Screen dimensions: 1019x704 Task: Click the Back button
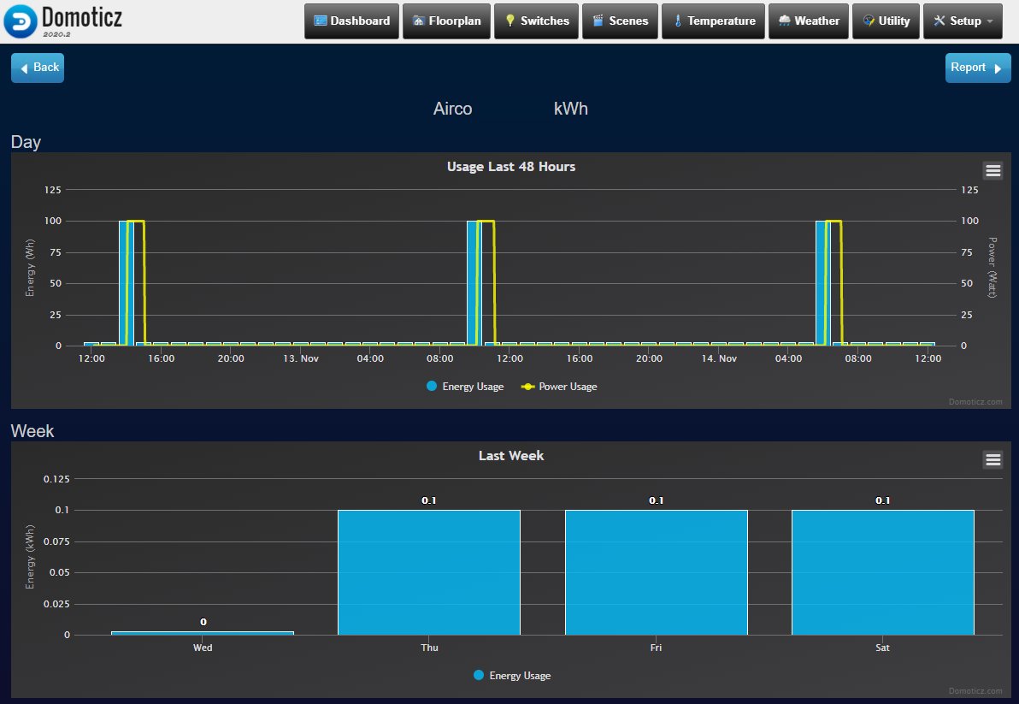(x=38, y=68)
